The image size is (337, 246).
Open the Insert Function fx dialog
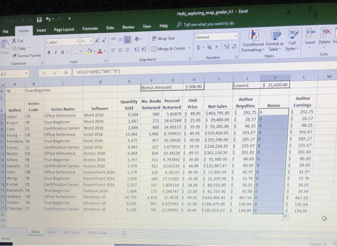pyautogui.click(x=66, y=72)
